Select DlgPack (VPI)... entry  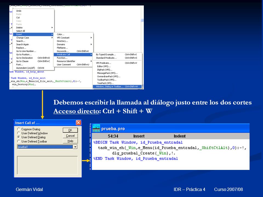tap(118, 70)
